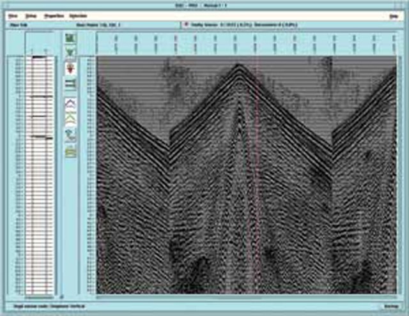Click the central apex of the seismic reflection

click(238, 65)
